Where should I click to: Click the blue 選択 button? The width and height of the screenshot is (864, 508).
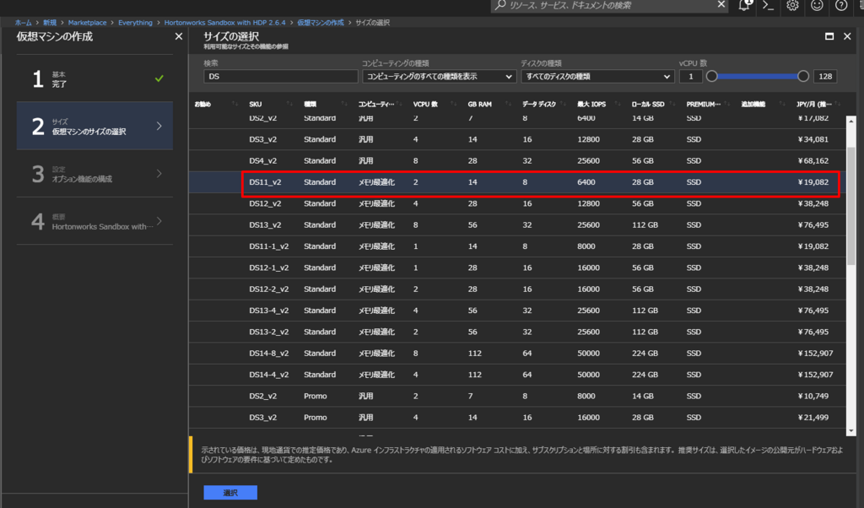(230, 493)
